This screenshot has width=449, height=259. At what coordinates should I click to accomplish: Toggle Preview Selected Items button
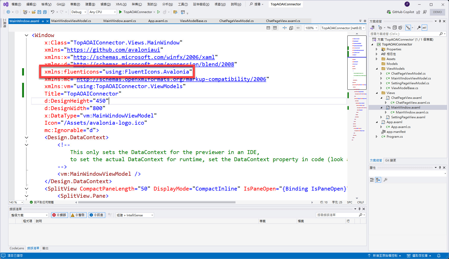(x=424, y=28)
